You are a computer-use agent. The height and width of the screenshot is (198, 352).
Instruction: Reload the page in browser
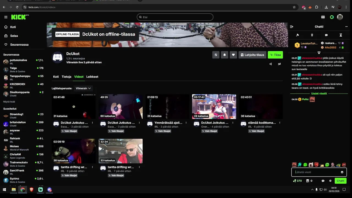(x=17, y=7)
